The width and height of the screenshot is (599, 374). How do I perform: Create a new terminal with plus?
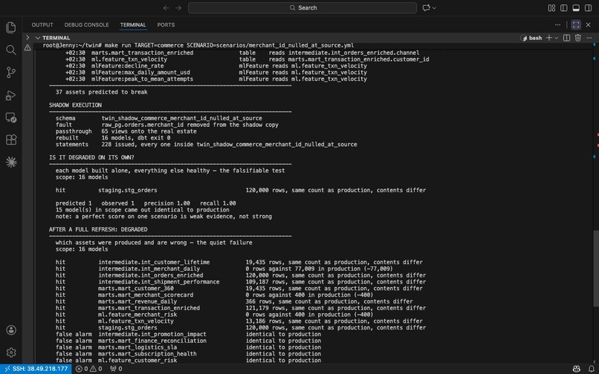click(x=549, y=38)
